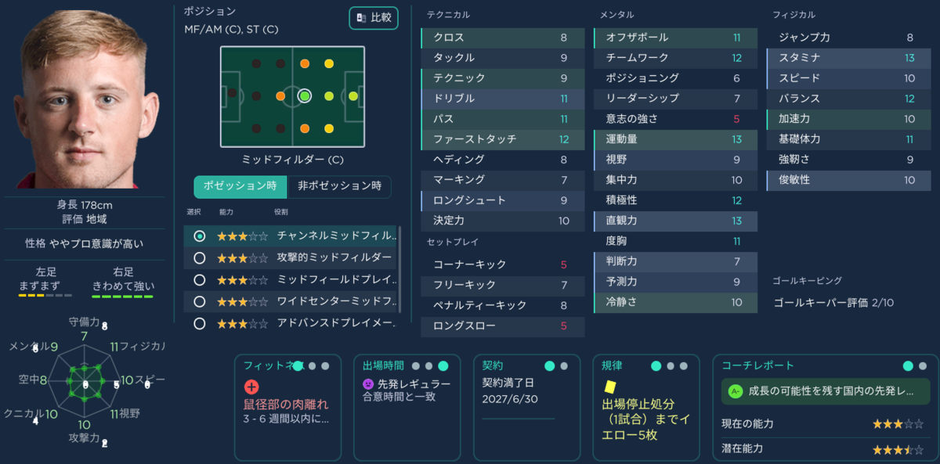Switch to the ポゼッション時 tab
The image size is (940, 464).
tap(240, 187)
